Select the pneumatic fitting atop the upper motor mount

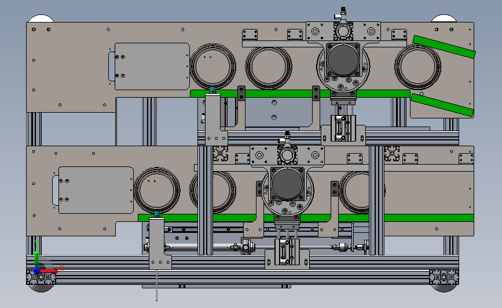341,13
